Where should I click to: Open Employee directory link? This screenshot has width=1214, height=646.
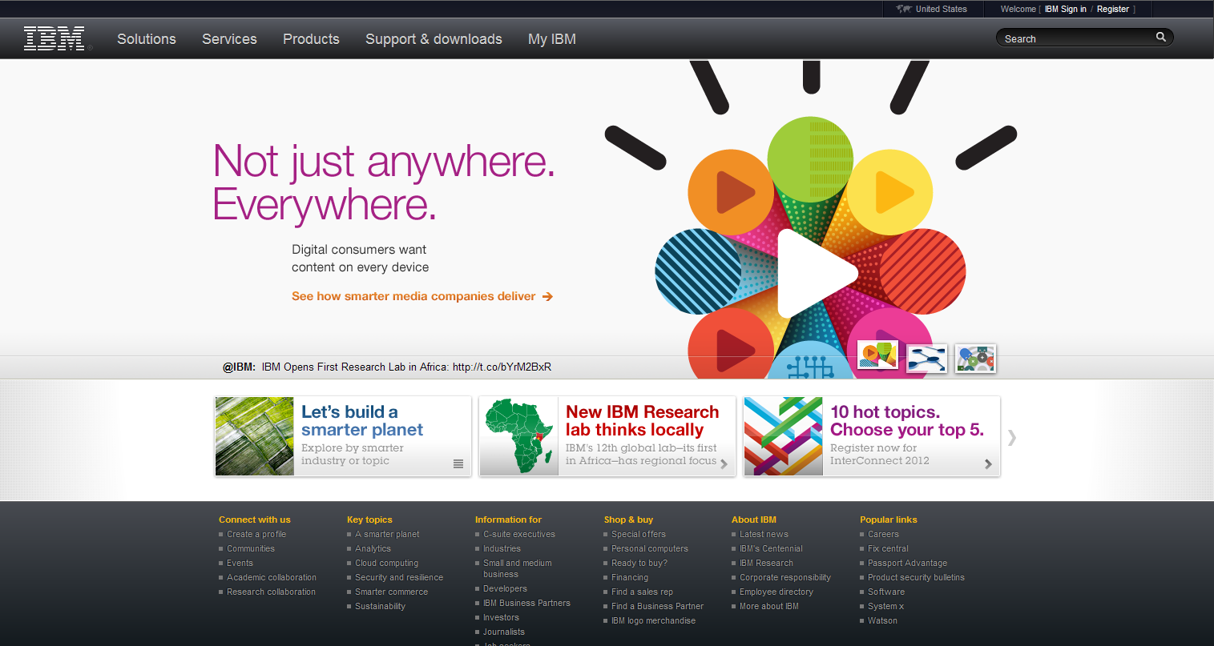point(776,592)
